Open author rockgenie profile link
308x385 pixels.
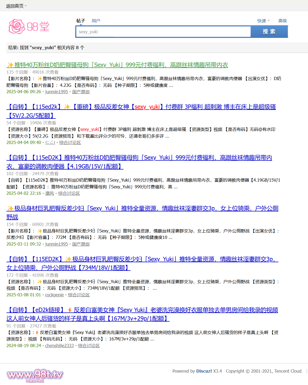pos(54,295)
